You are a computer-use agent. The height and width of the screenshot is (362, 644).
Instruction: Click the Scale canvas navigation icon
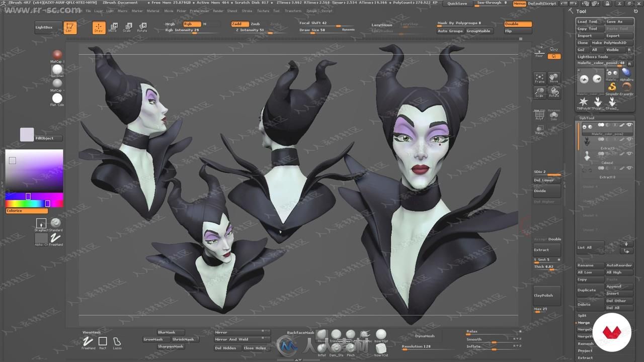tap(539, 93)
